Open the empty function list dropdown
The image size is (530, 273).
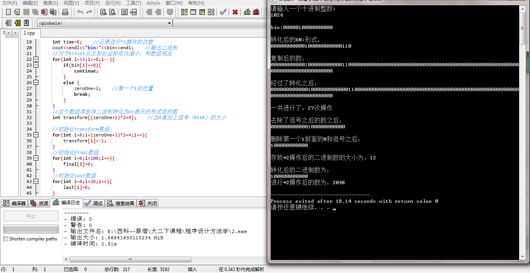pyautogui.click(x=220, y=23)
